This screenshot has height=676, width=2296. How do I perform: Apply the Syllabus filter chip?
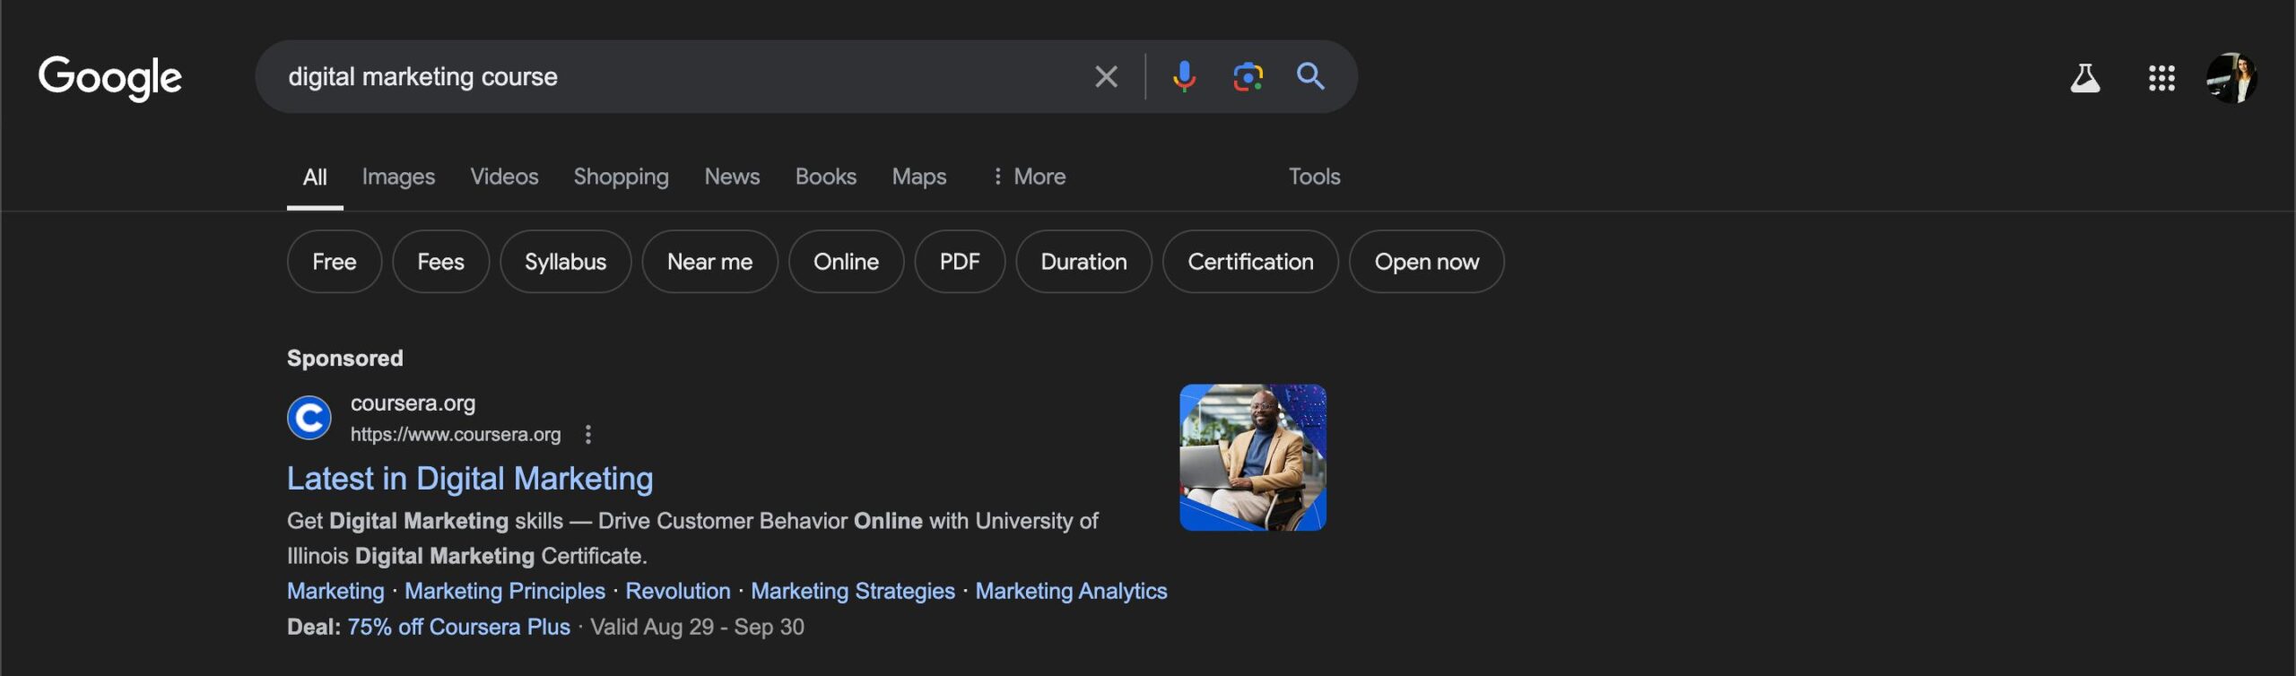(565, 262)
